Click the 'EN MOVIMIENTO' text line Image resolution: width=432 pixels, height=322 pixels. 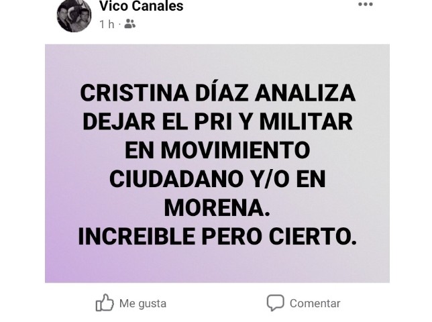(x=217, y=150)
